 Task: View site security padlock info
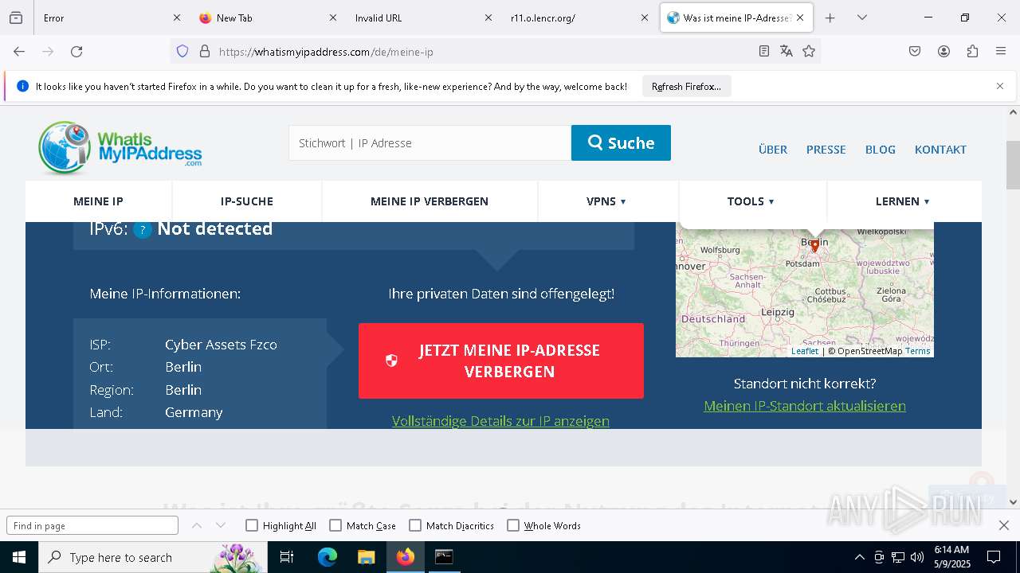pyautogui.click(x=205, y=52)
